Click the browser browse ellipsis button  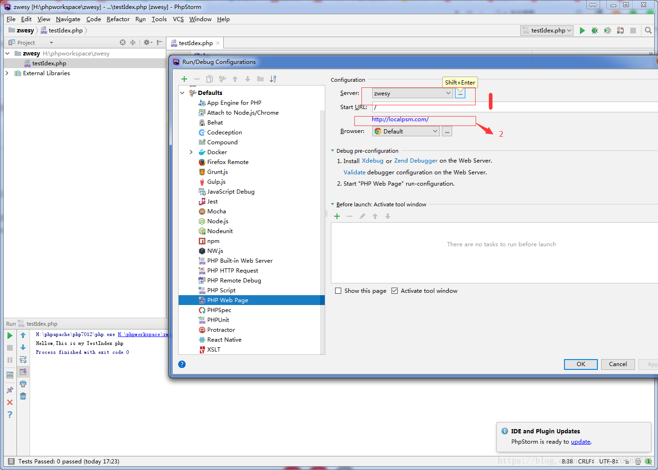click(447, 132)
